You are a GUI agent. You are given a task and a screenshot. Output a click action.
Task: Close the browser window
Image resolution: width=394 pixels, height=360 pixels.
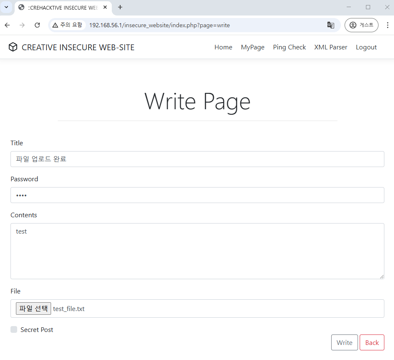pos(387,7)
